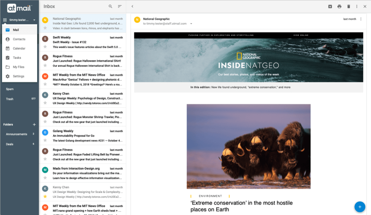Open An Immutability Proposal for Go email

(83, 135)
